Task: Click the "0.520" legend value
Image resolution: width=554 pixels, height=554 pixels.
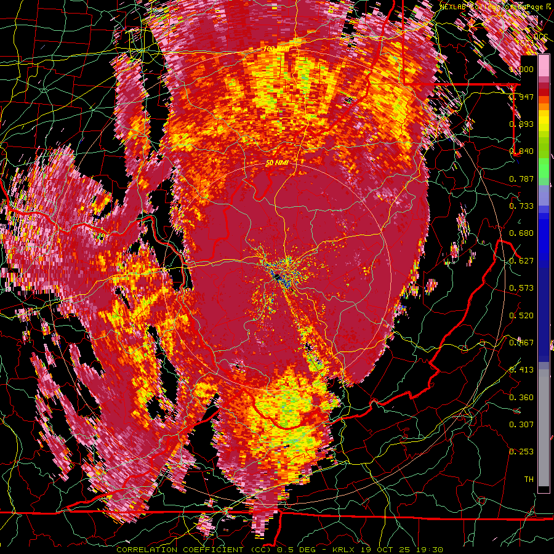Action: (521, 316)
